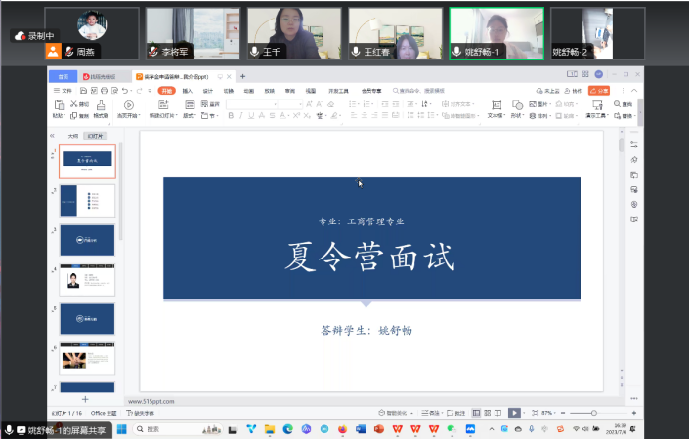Click the Shapes (形状) insert icon
The width and height of the screenshot is (689, 439).
tap(516, 105)
